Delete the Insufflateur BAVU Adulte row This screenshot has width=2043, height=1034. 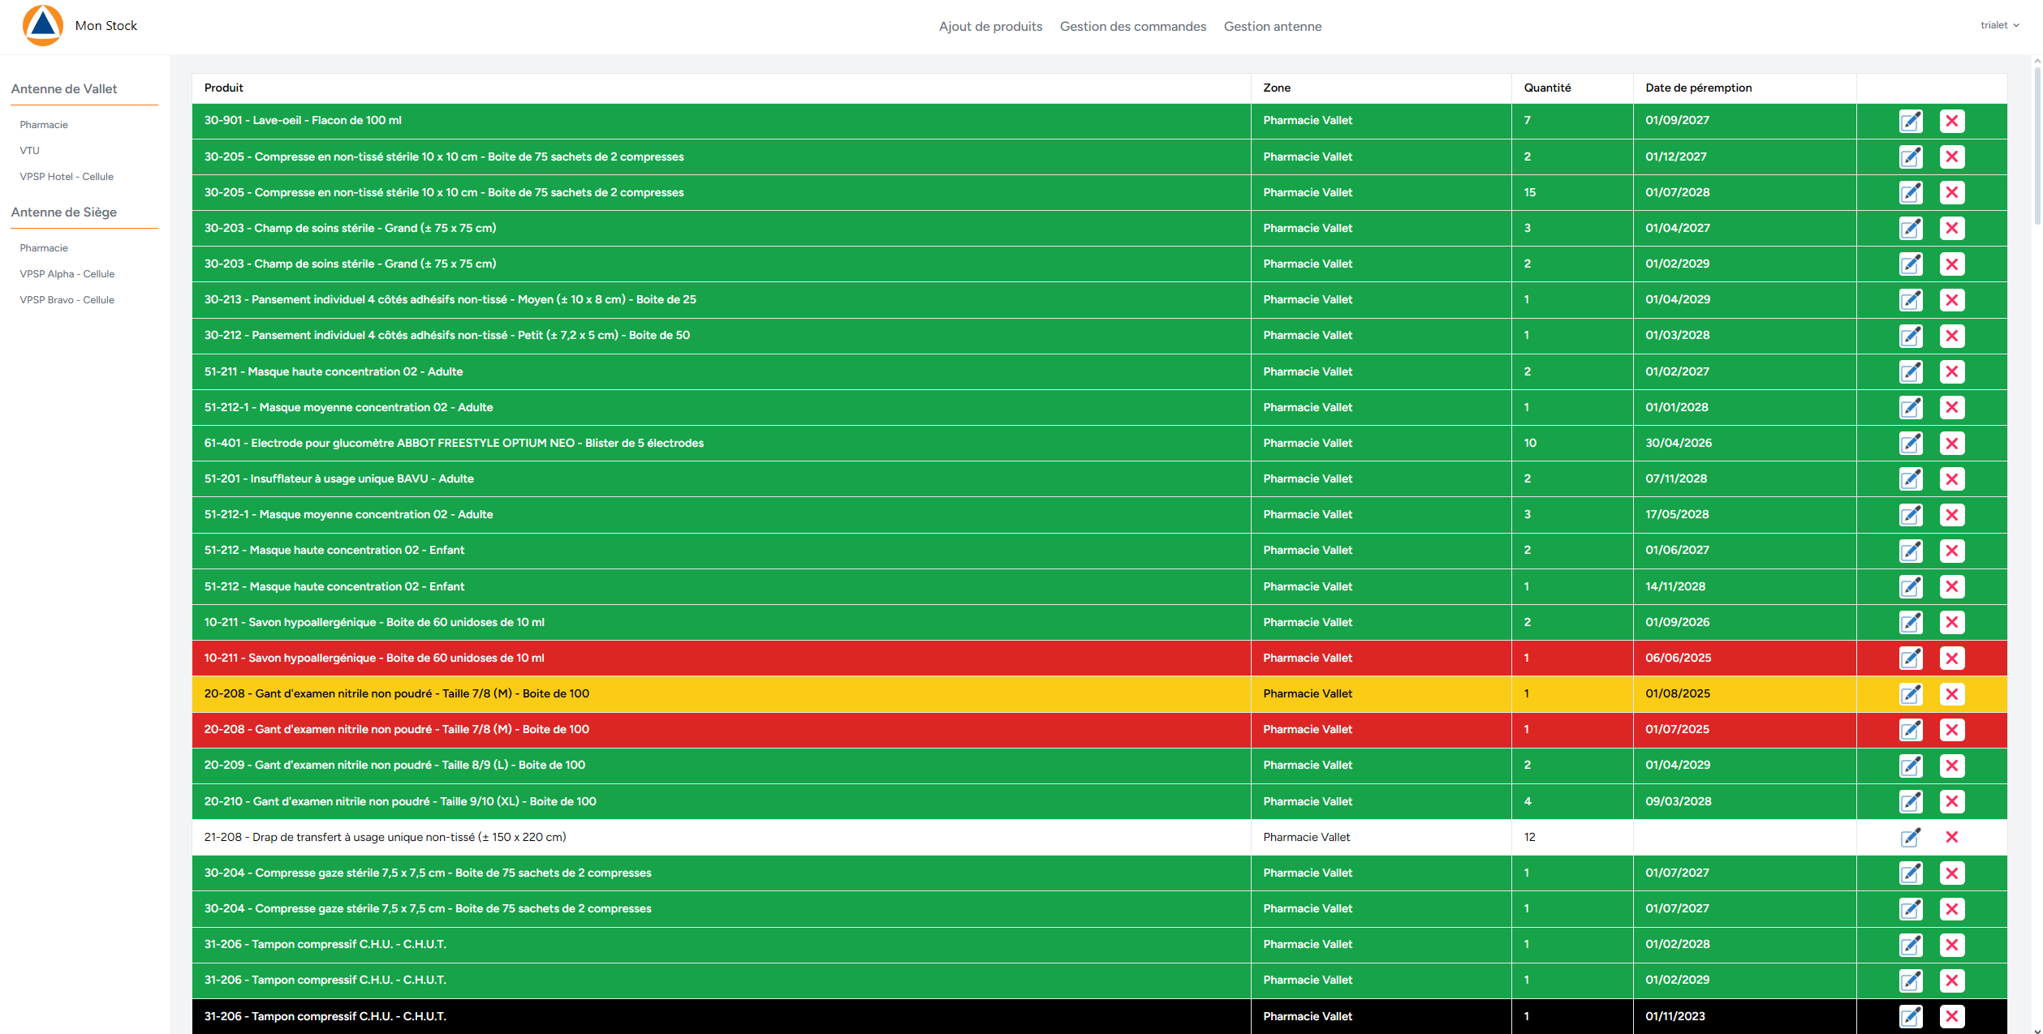pos(1951,478)
